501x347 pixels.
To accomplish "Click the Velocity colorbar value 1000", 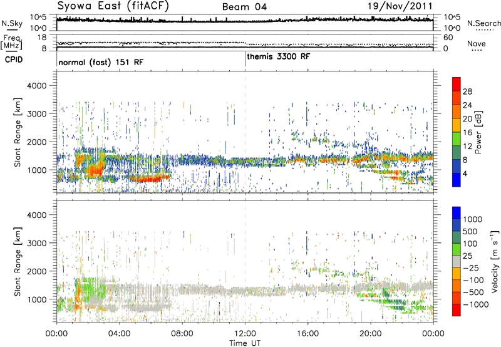I will click(472, 219).
